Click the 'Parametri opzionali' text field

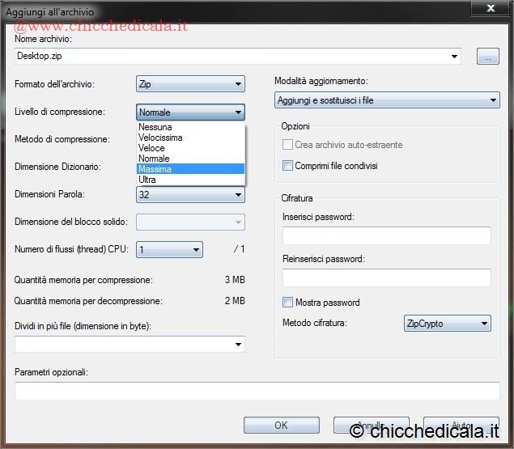(x=257, y=392)
